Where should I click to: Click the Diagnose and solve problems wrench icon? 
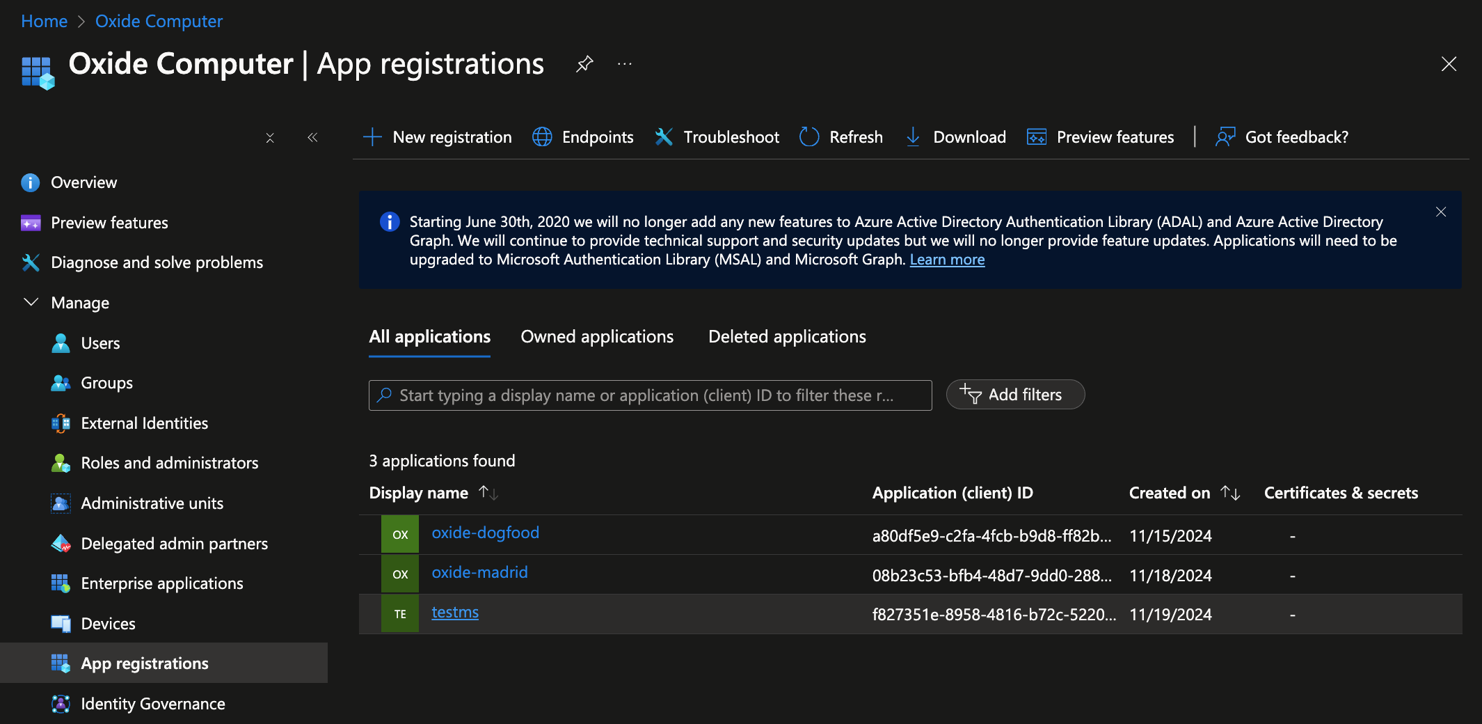coord(31,262)
